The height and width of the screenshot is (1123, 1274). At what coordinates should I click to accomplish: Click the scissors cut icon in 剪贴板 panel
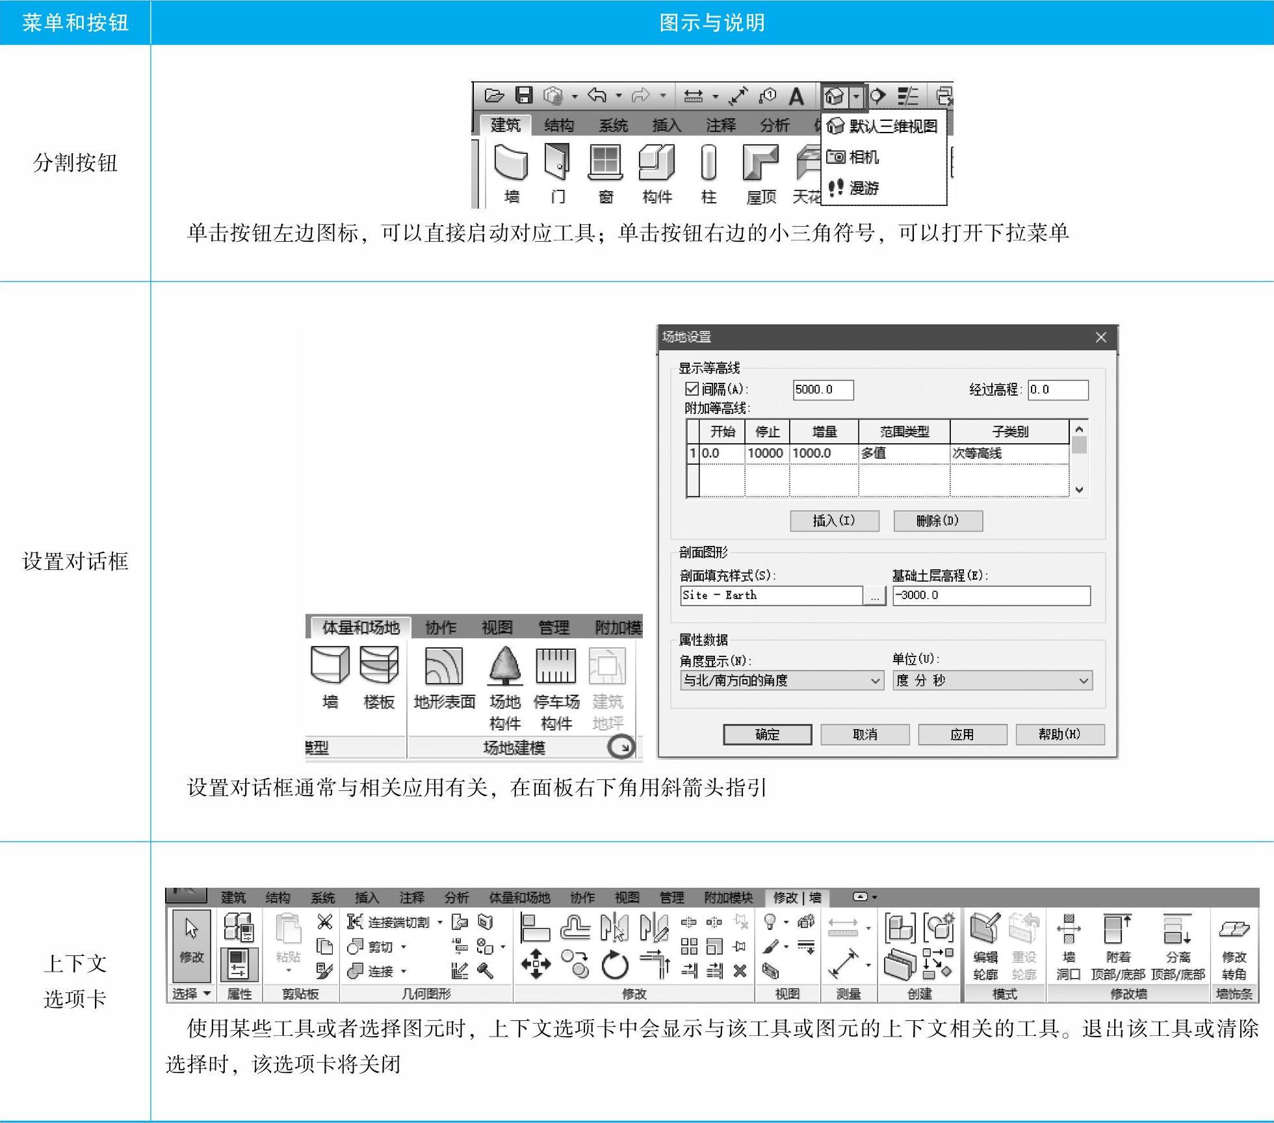(x=325, y=922)
